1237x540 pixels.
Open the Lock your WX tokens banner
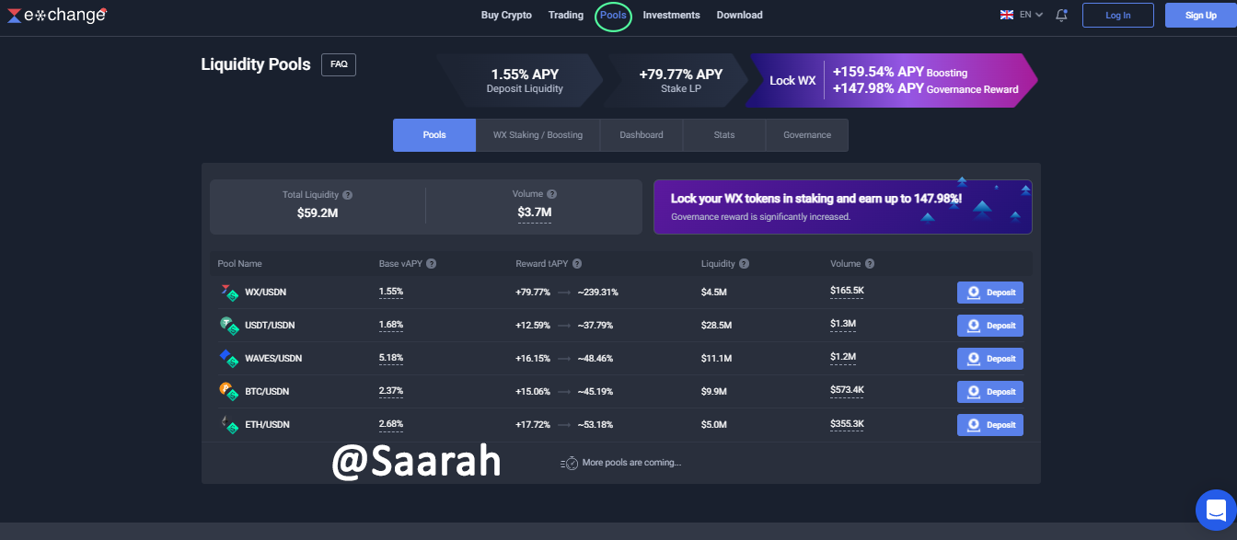[x=843, y=207]
